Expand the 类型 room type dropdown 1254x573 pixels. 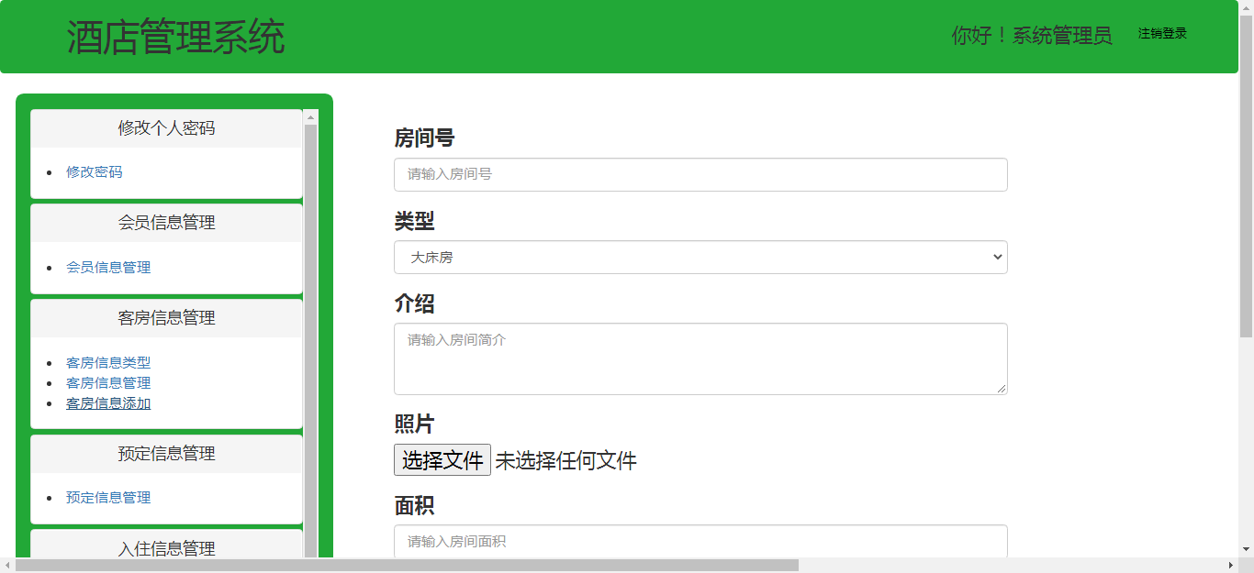tap(700, 258)
